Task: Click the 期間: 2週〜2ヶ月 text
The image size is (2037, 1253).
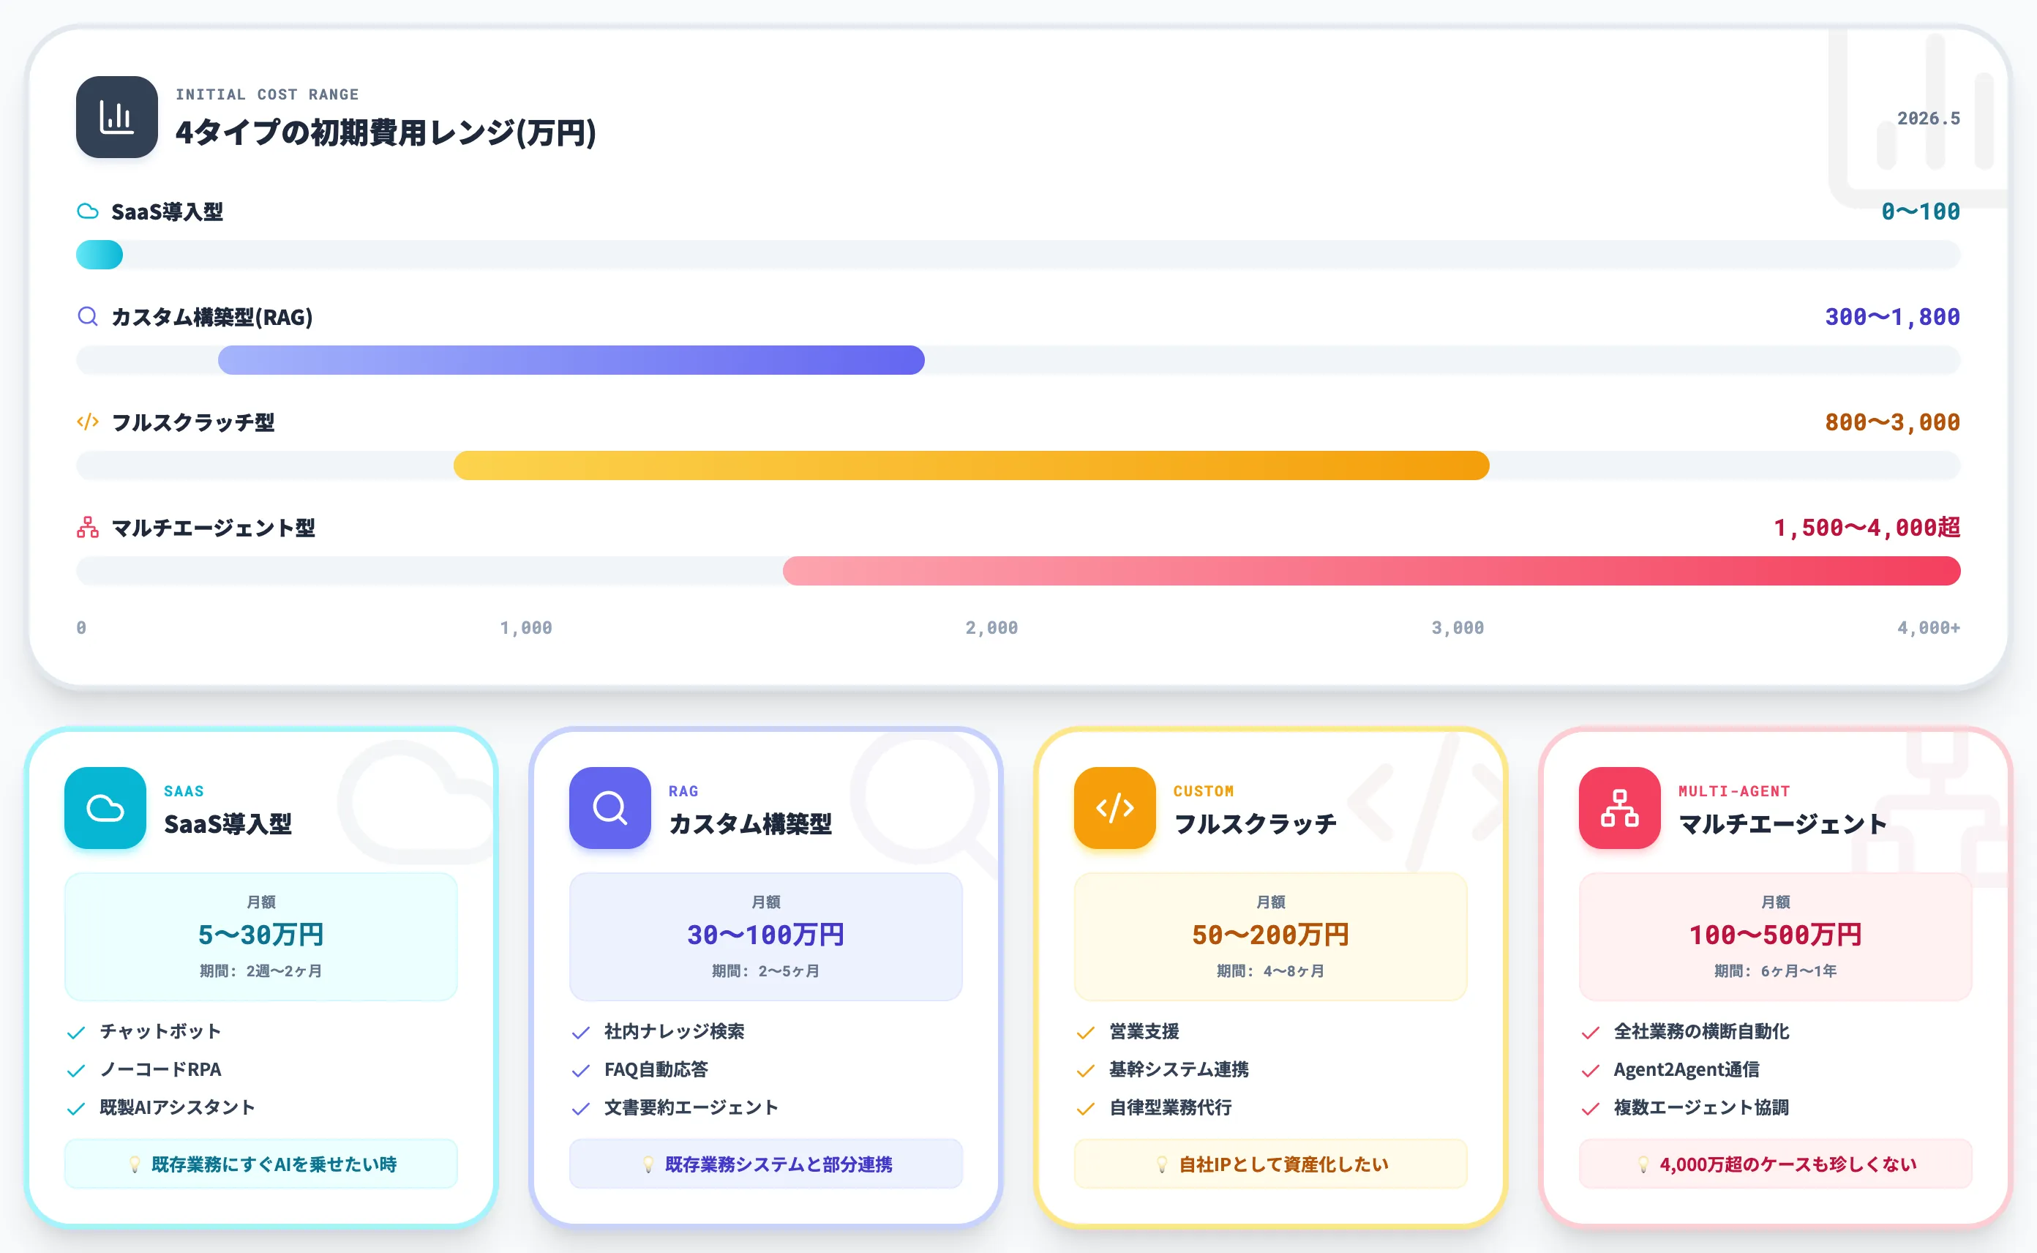Action: [261, 971]
